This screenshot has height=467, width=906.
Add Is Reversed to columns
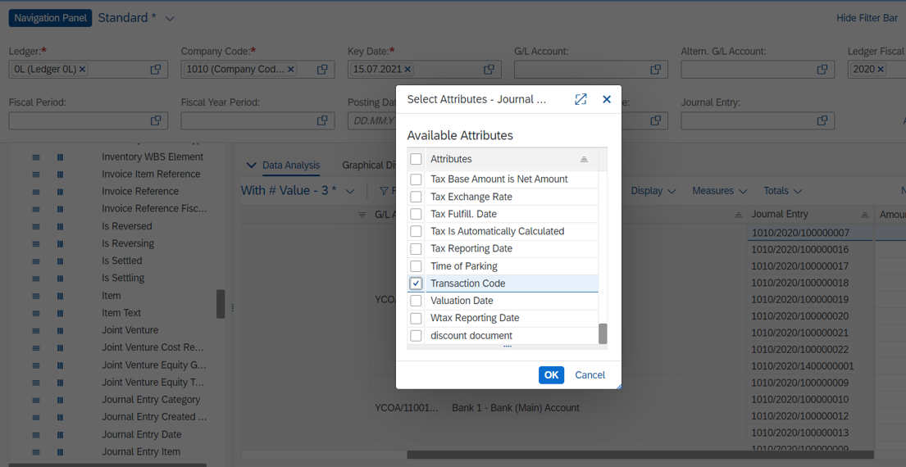(60, 226)
